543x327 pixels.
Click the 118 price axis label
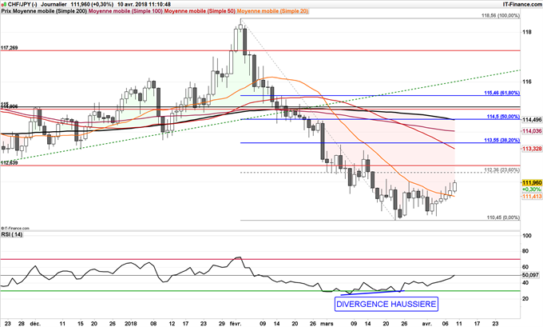[527, 32]
